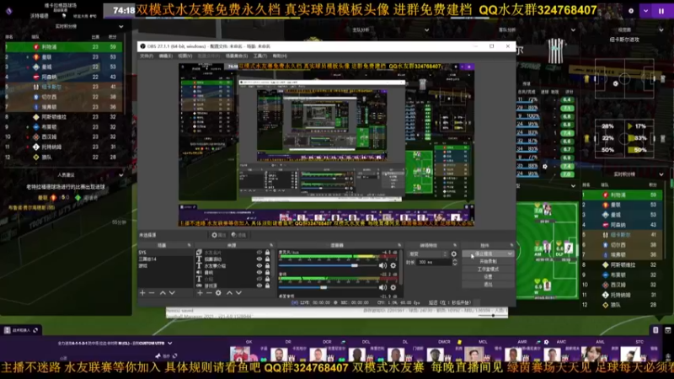The width and height of the screenshot is (674, 379).
Task: Pop out the Audio Mixer dock with its header icon
Action: click(399, 245)
